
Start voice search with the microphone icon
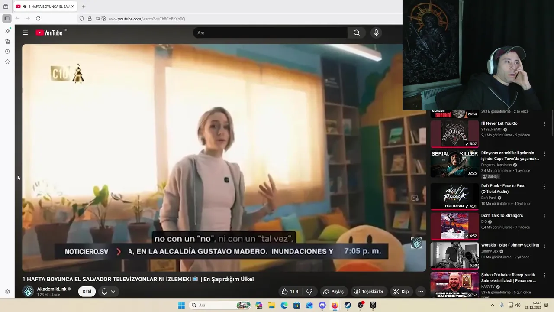pos(376,33)
